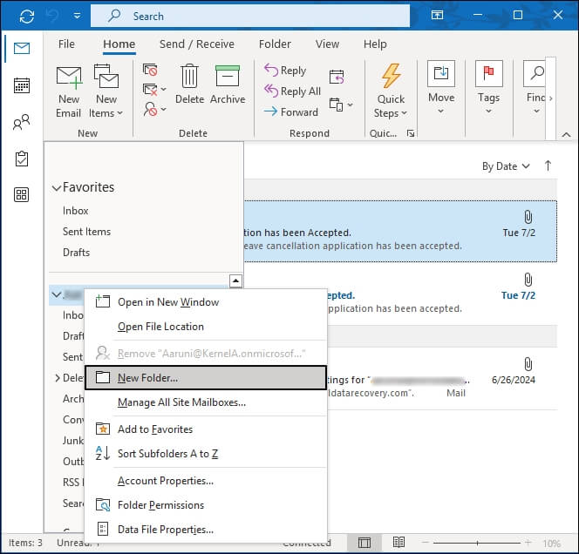This screenshot has width=579, height=554.
Task: Switch to Mail view in sidebar
Action: 22,48
